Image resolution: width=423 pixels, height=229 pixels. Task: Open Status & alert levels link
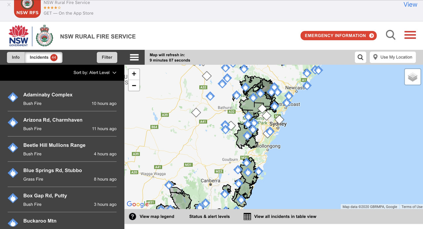pyautogui.click(x=210, y=216)
